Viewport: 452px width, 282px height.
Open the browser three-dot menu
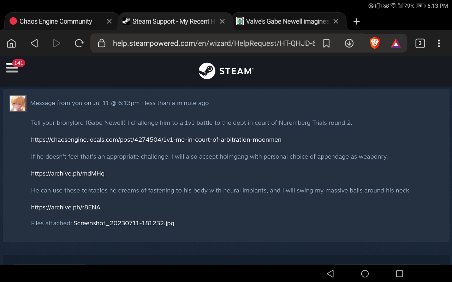[439, 43]
